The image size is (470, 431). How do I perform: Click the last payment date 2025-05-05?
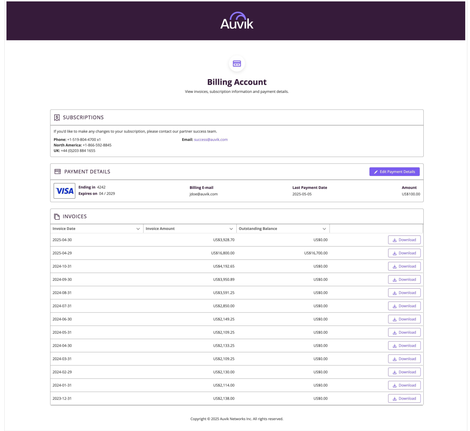[302, 194]
